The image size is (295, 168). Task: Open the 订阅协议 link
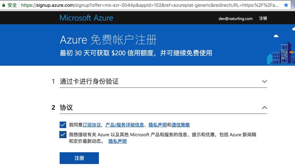tap(92, 125)
